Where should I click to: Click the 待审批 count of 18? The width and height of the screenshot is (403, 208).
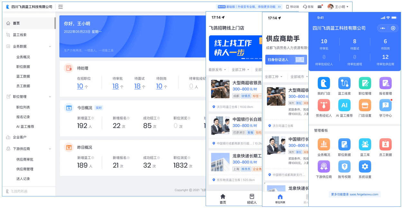tap(116, 86)
